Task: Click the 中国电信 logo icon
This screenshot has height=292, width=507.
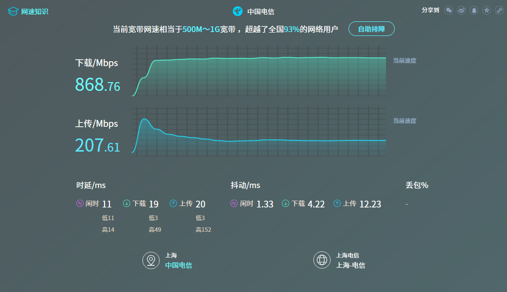Action: tap(238, 11)
